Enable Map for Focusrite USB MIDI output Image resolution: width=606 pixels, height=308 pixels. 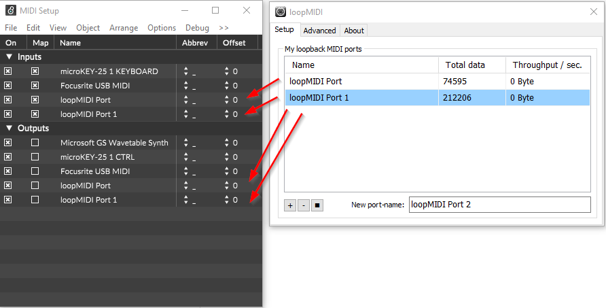[35, 171]
